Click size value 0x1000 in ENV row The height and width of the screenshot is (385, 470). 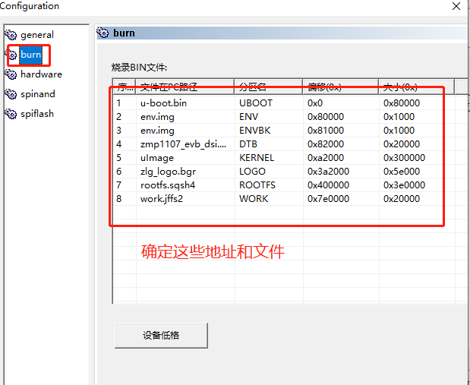coord(399,117)
